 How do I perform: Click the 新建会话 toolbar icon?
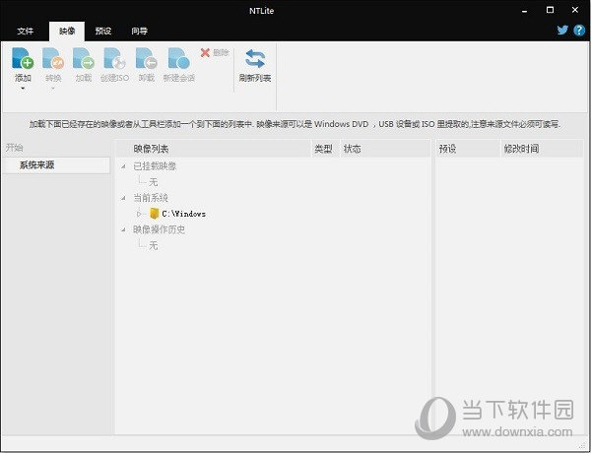[x=178, y=58]
